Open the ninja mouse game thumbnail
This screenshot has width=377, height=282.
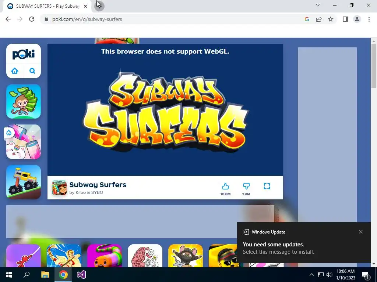tap(186, 256)
